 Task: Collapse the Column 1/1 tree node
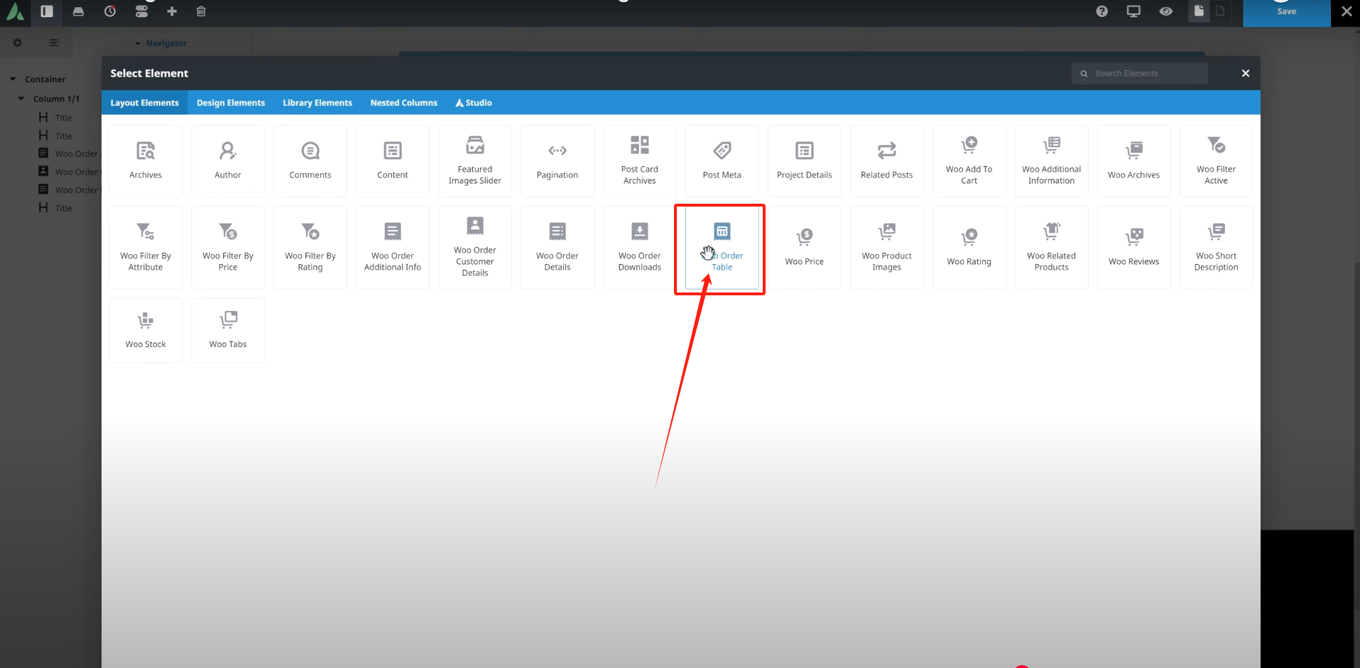[x=21, y=99]
